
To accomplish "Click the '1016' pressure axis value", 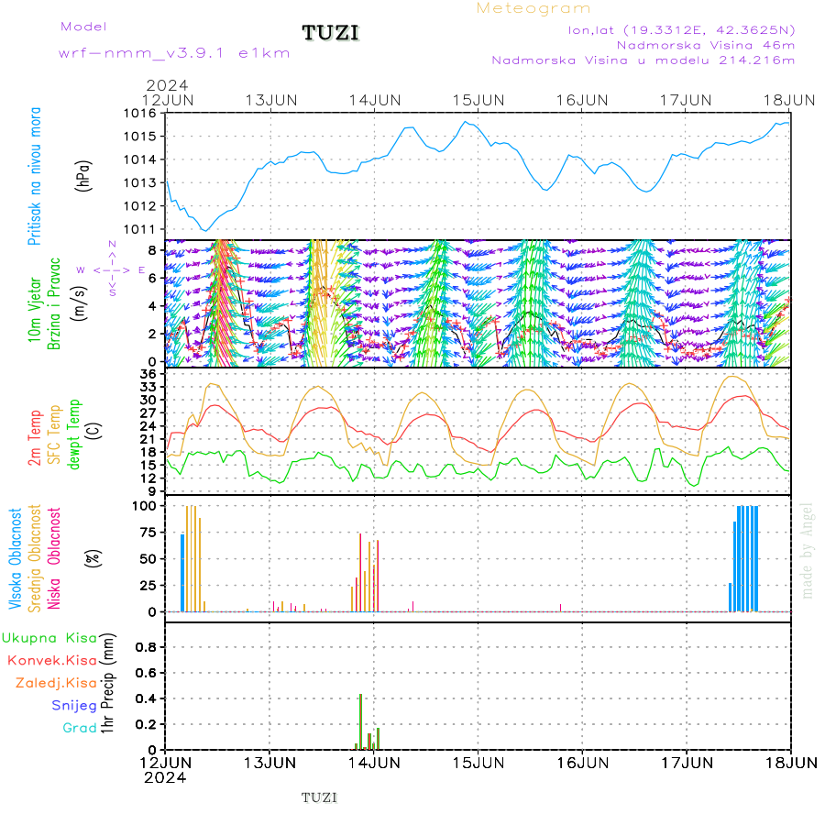I will click(140, 113).
